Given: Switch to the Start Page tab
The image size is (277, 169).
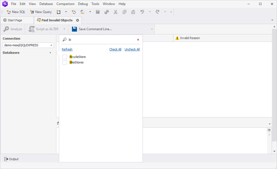Looking at the screenshot, I should point(15,20).
